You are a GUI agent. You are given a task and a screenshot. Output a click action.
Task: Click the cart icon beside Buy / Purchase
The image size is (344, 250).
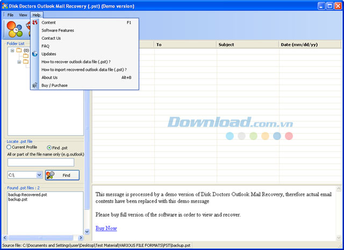pos(35,85)
